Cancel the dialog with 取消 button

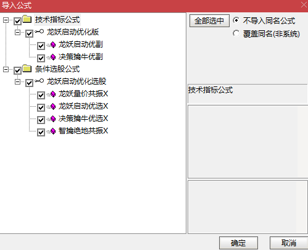pos(289,243)
